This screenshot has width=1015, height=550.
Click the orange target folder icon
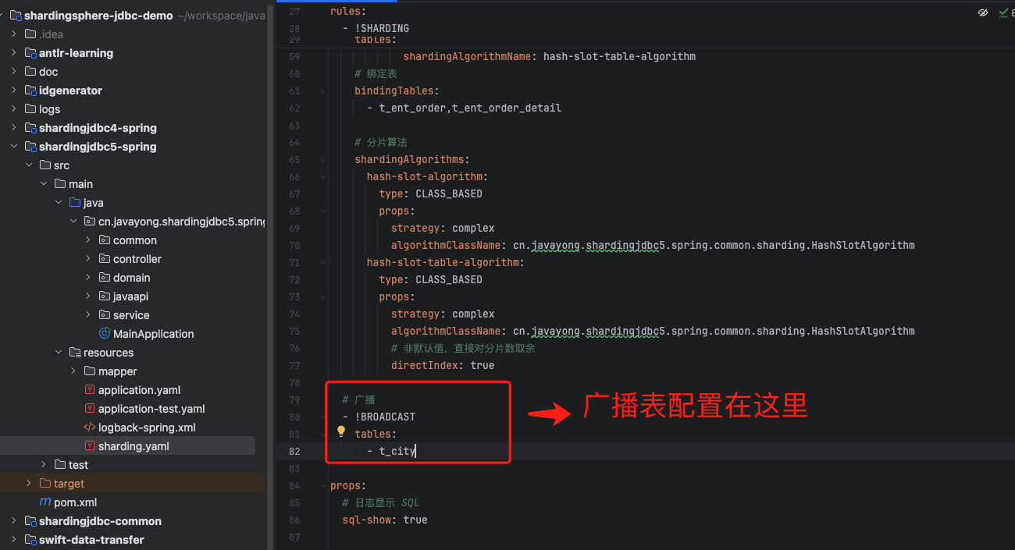coord(45,484)
